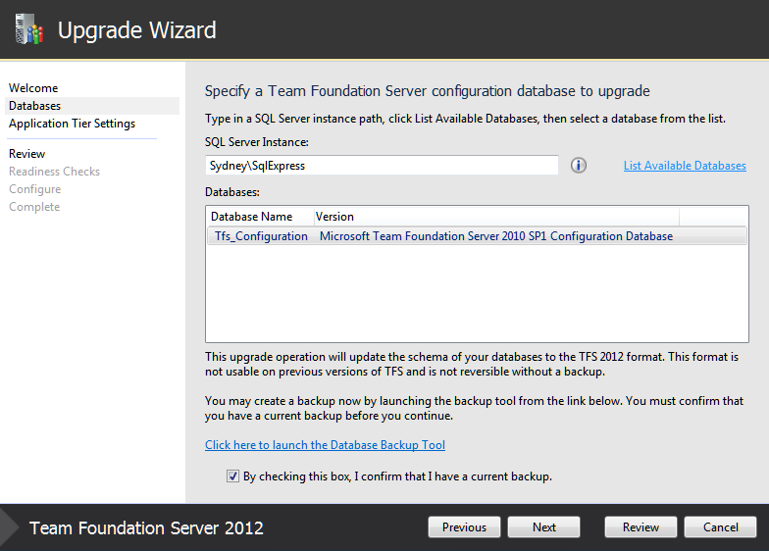Open the Welcome step in sidebar
Image resolution: width=769 pixels, height=551 pixels.
click(33, 88)
